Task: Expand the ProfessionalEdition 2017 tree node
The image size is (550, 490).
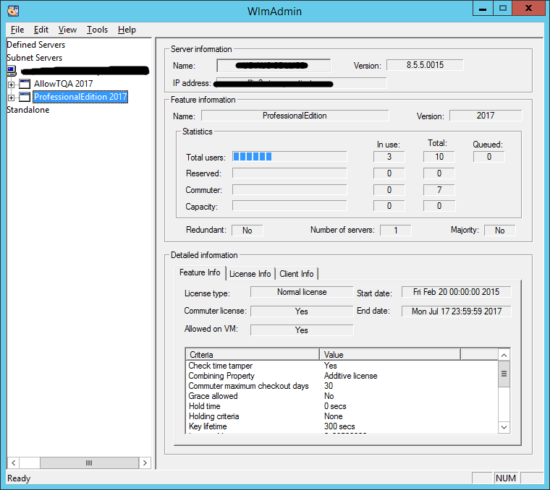Action: [x=12, y=98]
